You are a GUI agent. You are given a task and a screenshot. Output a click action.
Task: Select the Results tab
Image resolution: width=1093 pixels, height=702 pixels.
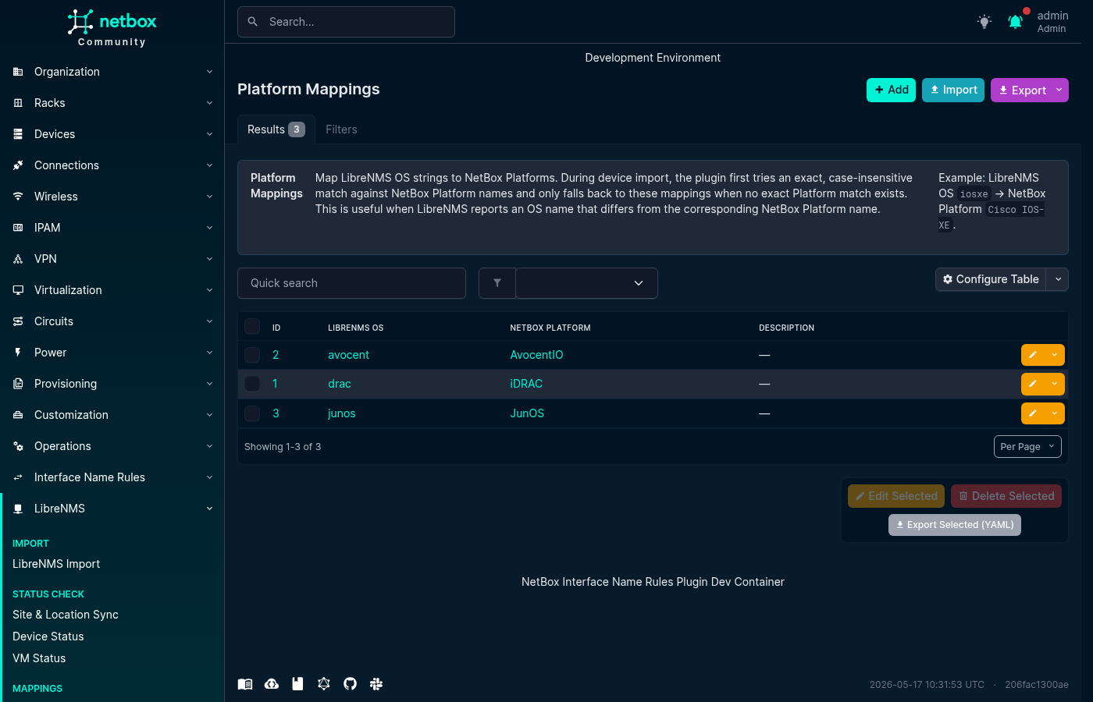(x=276, y=129)
